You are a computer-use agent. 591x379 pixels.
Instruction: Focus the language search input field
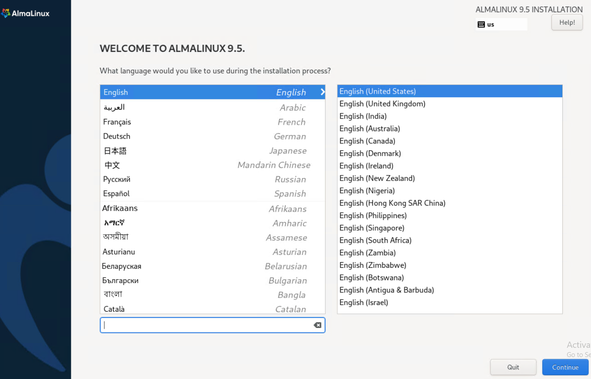[207, 325]
